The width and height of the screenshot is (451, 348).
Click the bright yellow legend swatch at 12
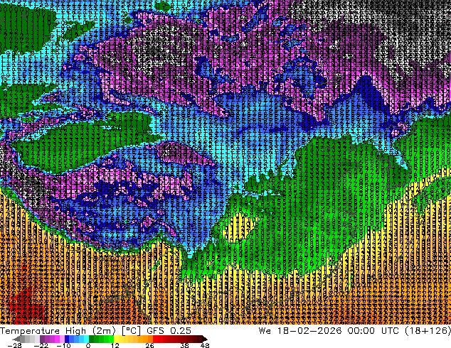[x=116, y=339]
